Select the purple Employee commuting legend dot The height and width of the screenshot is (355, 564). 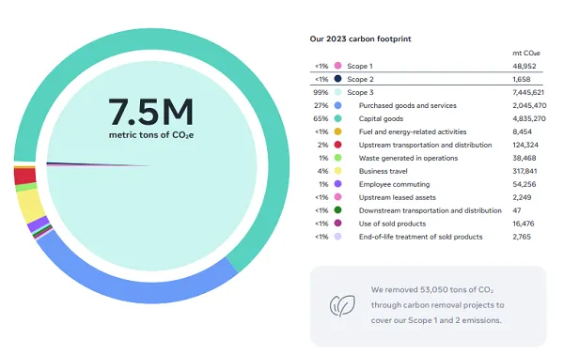coord(337,184)
